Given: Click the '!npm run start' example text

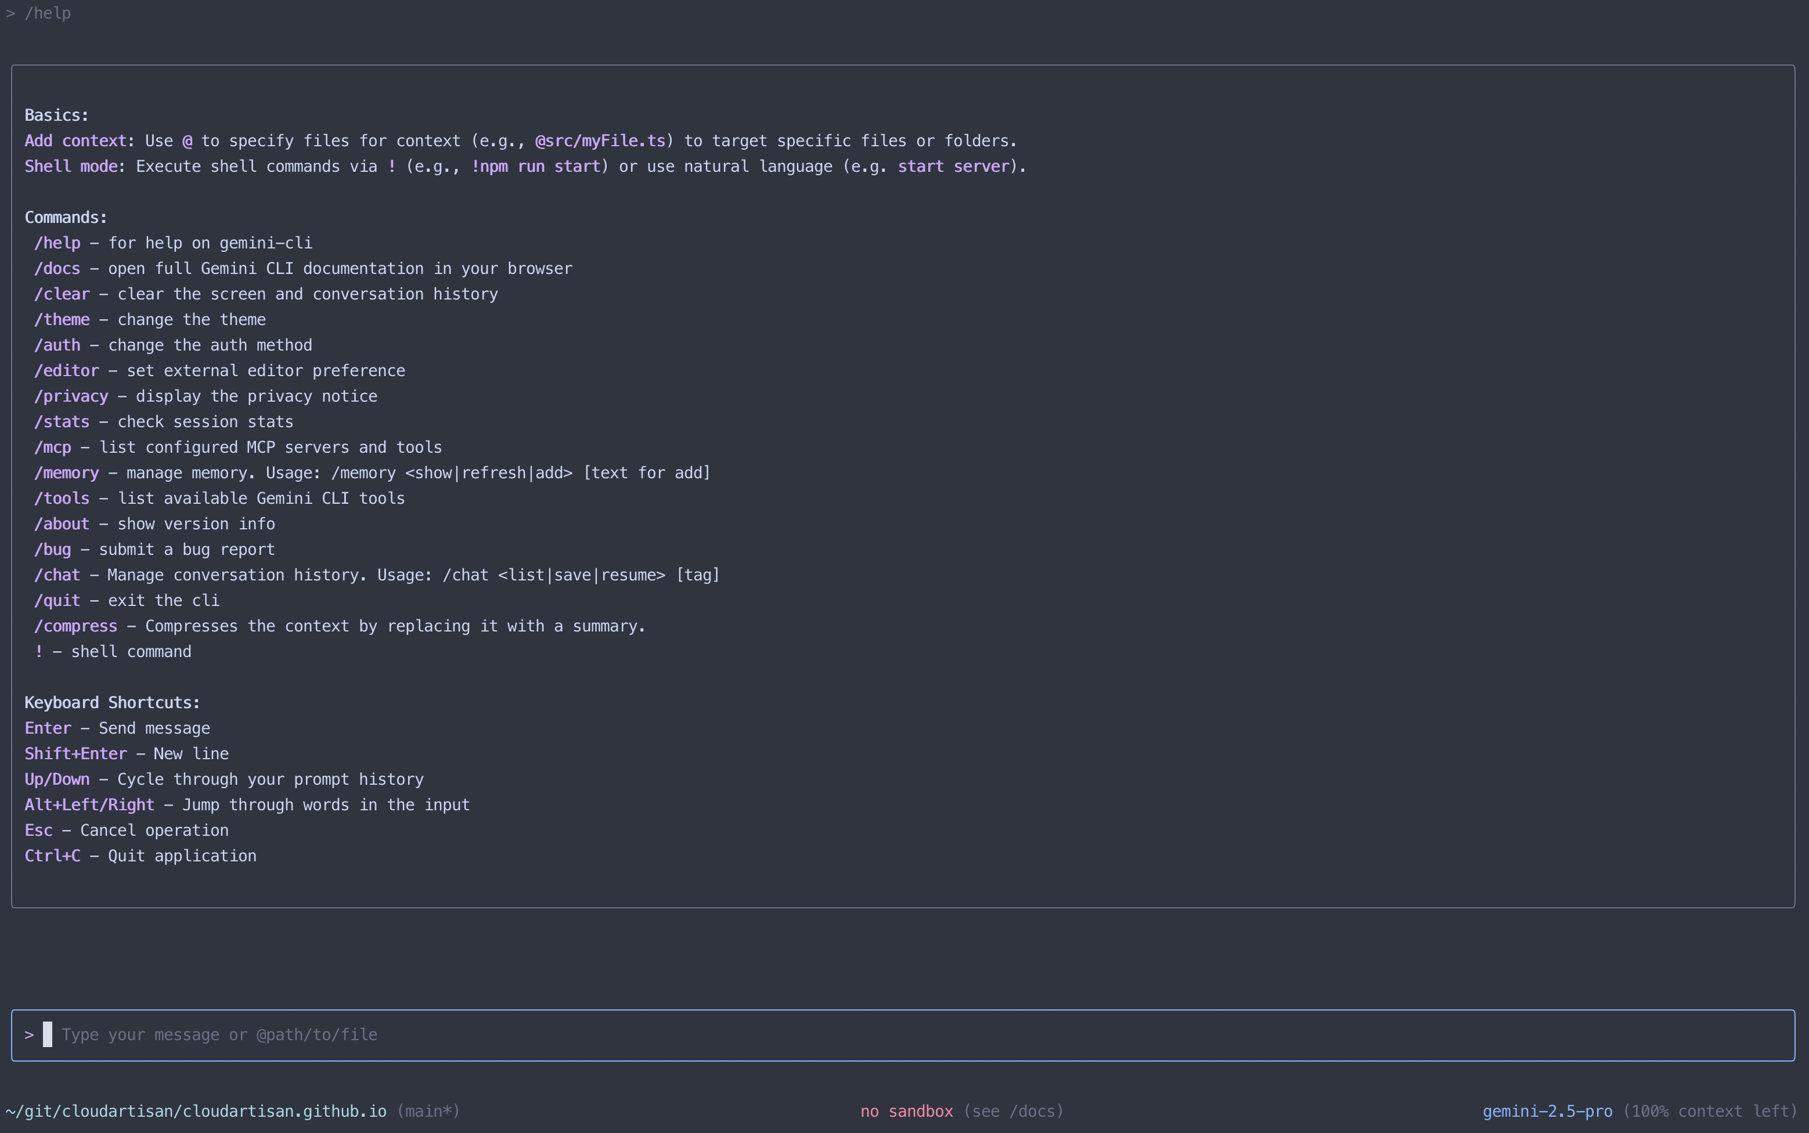Looking at the screenshot, I should tap(536, 165).
